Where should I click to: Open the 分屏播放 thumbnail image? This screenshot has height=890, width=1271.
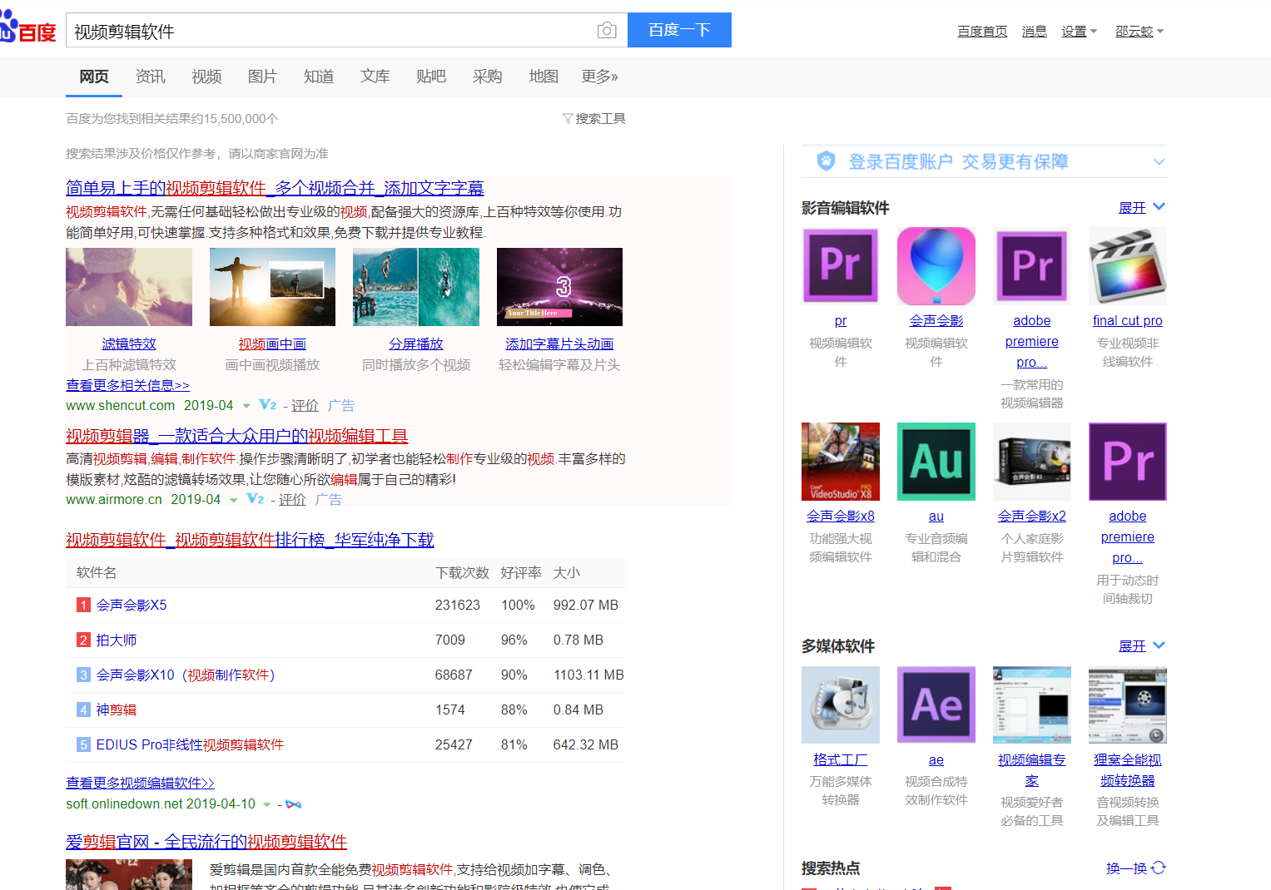point(416,287)
